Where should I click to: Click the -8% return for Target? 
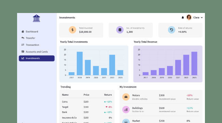pos(110,107)
